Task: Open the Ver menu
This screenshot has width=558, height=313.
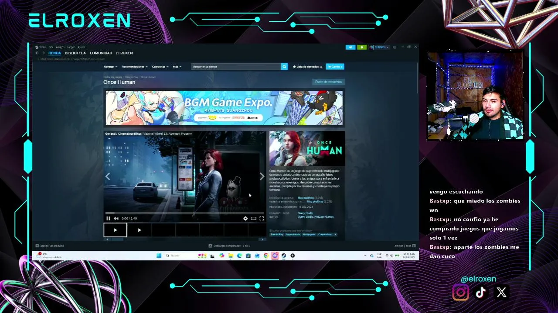Action: click(51, 47)
